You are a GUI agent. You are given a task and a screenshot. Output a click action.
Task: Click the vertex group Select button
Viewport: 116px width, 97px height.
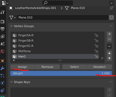(75, 67)
